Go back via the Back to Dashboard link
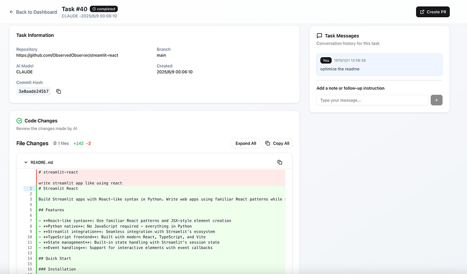The height and width of the screenshot is (274, 467). point(33,12)
